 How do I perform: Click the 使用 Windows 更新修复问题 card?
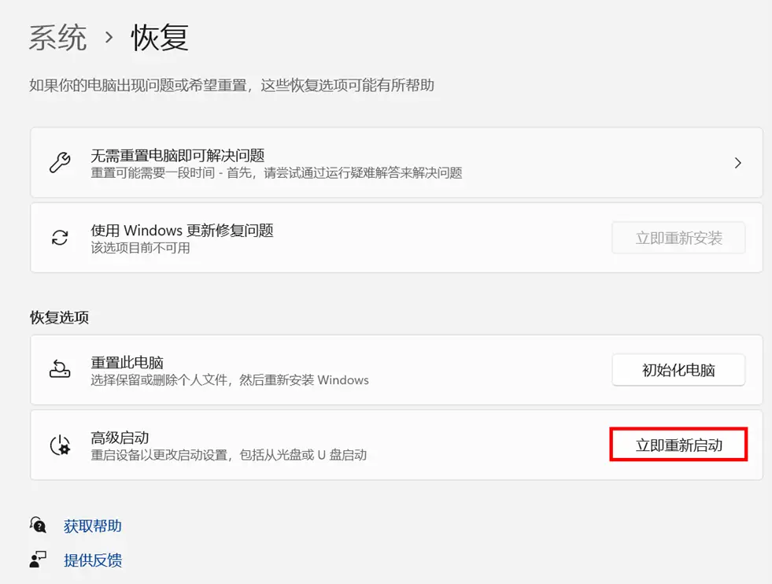[x=315, y=237]
